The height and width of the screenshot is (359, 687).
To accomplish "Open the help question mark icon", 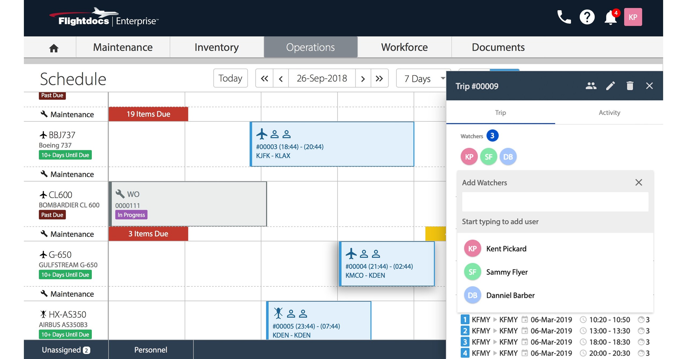I will (x=587, y=17).
